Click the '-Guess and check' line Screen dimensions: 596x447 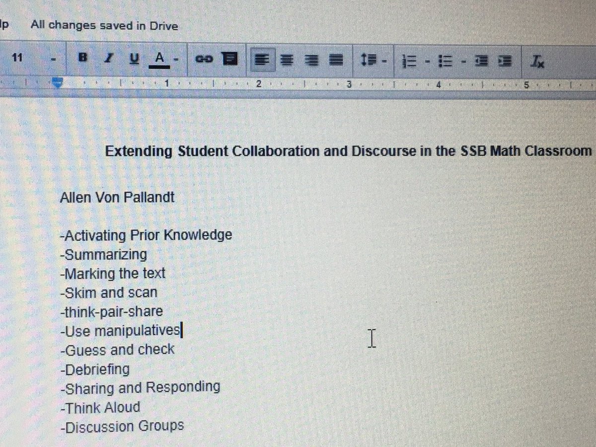pyautogui.click(x=117, y=349)
